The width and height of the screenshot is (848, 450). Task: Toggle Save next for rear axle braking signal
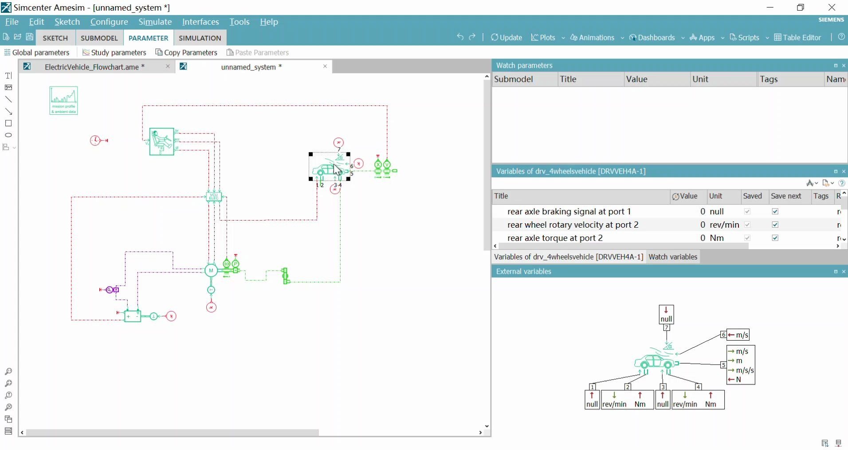coord(775,212)
